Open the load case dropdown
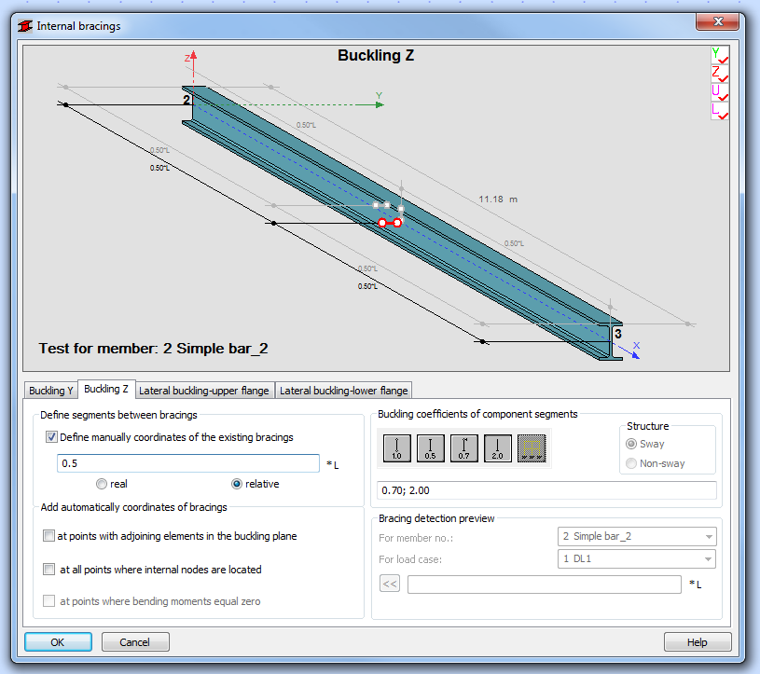The image size is (760, 674). click(x=709, y=560)
